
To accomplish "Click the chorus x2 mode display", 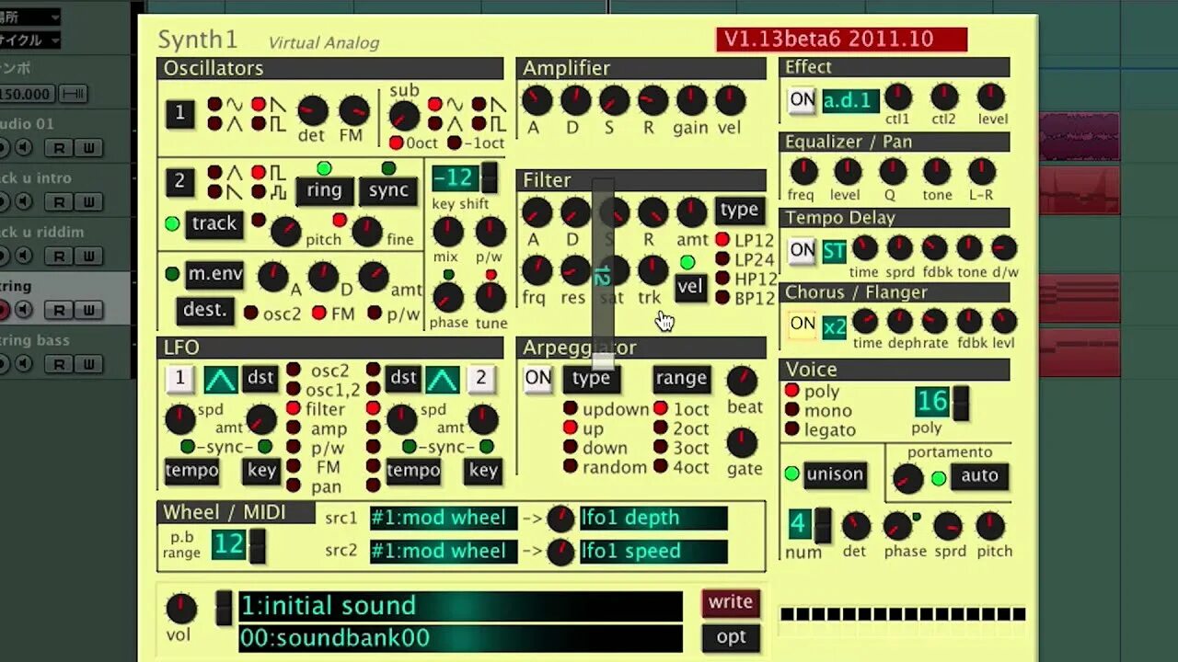I will click(x=835, y=325).
